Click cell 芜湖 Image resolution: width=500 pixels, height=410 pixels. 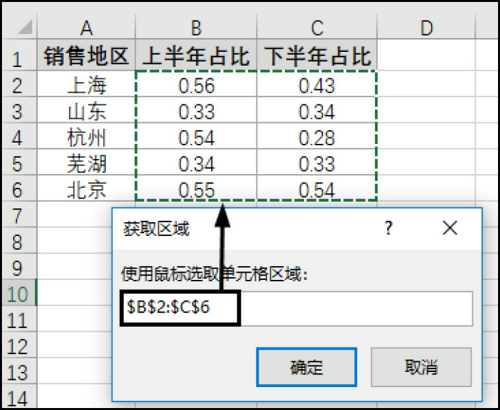click(x=86, y=162)
